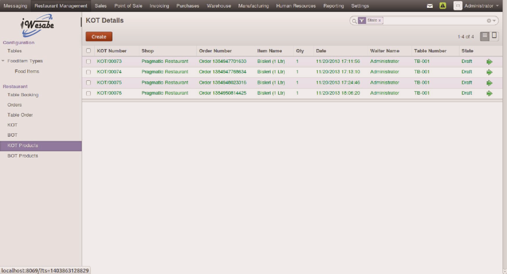The width and height of the screenshot is (507, 274).
Task: Open the messages envelope icon
Action: (x=430, y=6)
